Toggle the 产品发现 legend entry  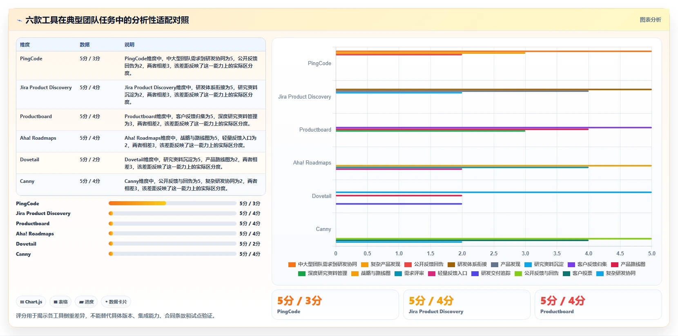[x=506, y=264]
